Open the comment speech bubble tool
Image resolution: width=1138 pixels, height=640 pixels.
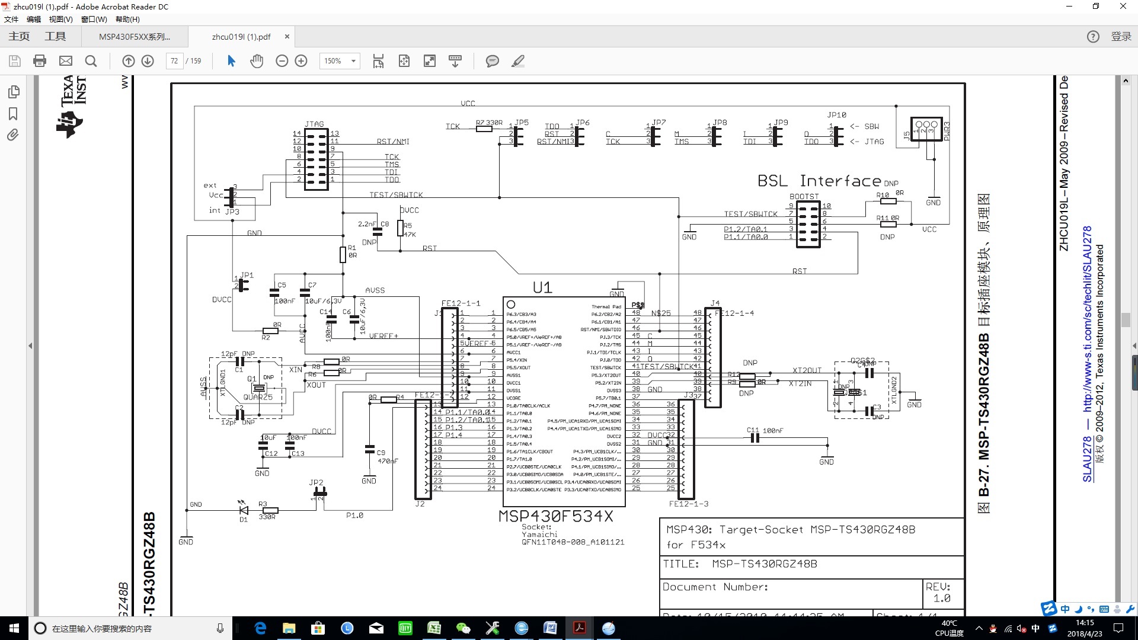[492, 61]
